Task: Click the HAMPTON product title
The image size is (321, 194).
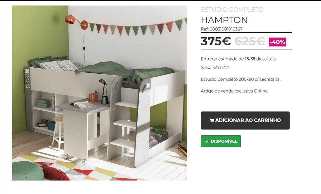Action: [x=224, y=20]
